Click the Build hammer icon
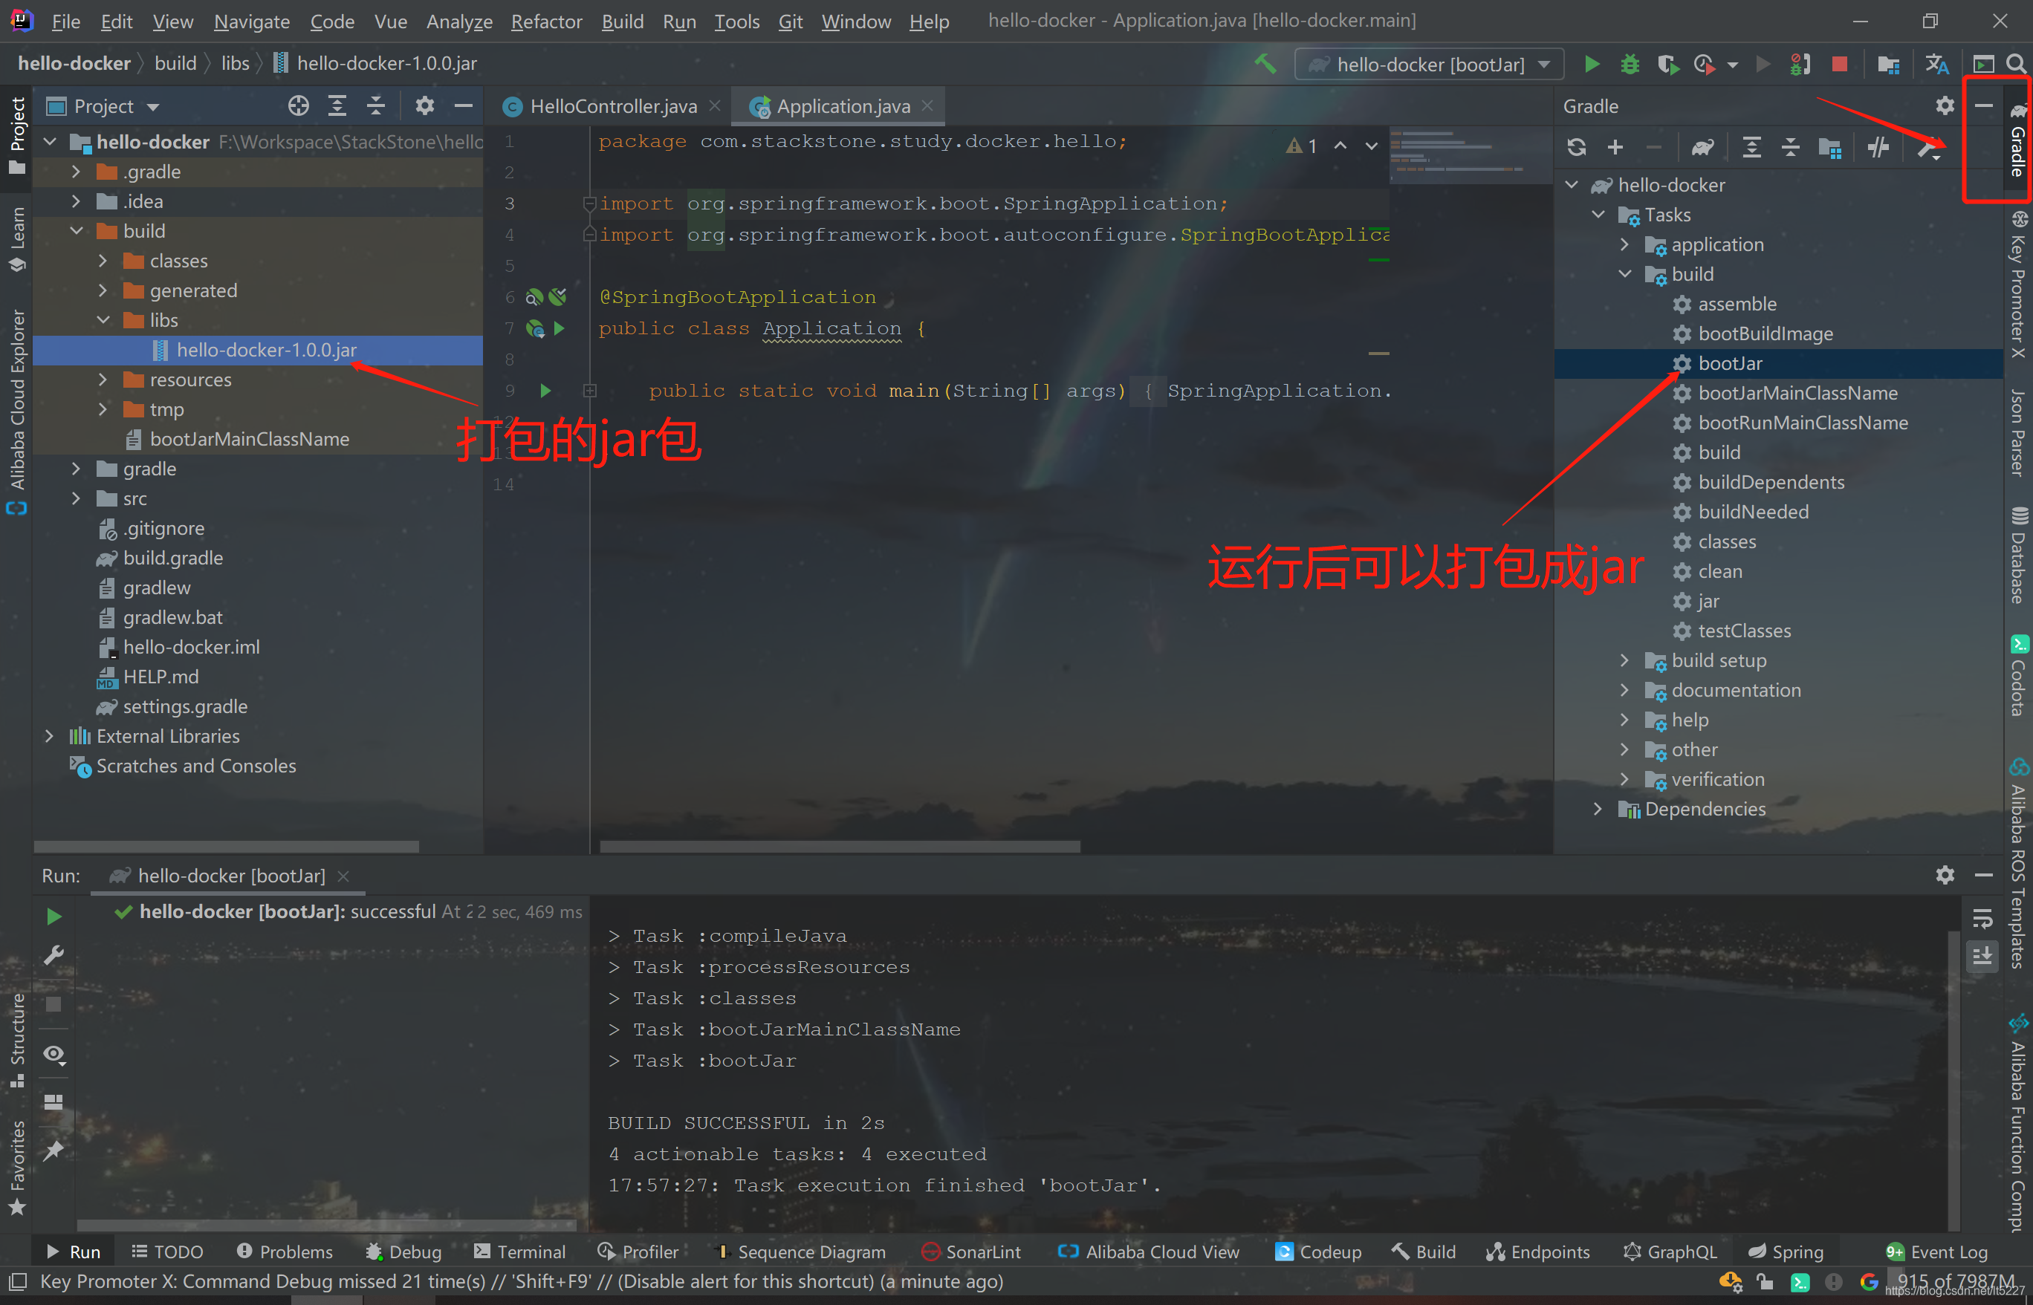2033x1305 pixels. pyautogui.click(x=1265, y=65)
